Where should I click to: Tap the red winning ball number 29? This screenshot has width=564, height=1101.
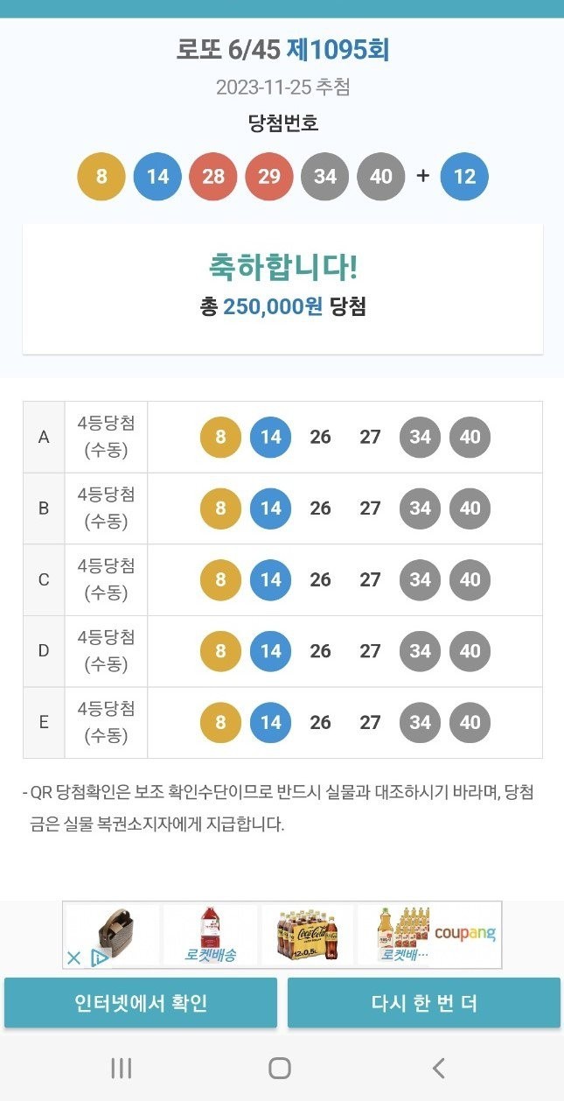pyautogui.click(x=269, y=177)
